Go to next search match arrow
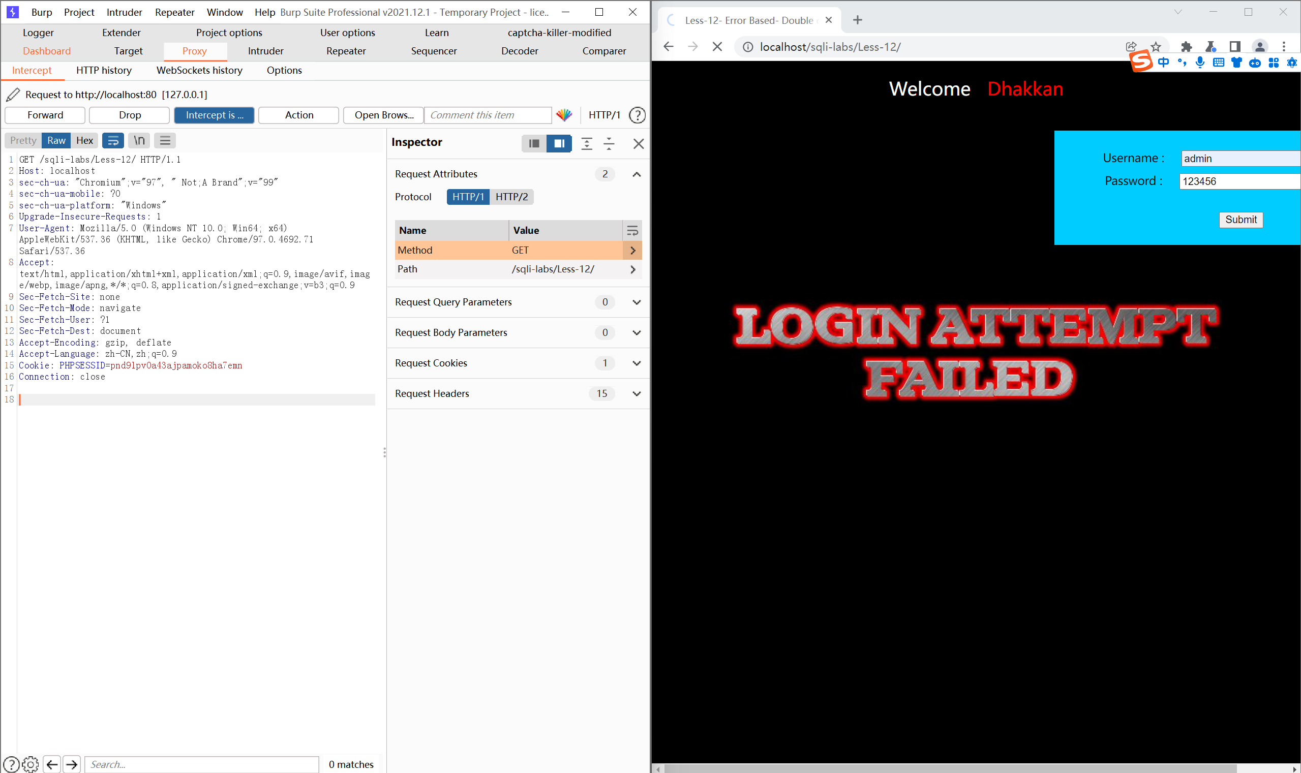Viewport: 1301px width, 773px height. [x=72, y=764]
